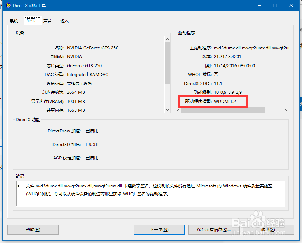Select the 显示 tab
This screenshot has height=243, width=302.
(x=33, y=20)
